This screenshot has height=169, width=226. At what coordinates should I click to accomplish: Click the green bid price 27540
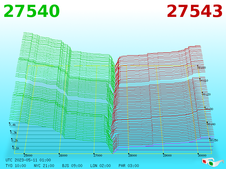32,11
